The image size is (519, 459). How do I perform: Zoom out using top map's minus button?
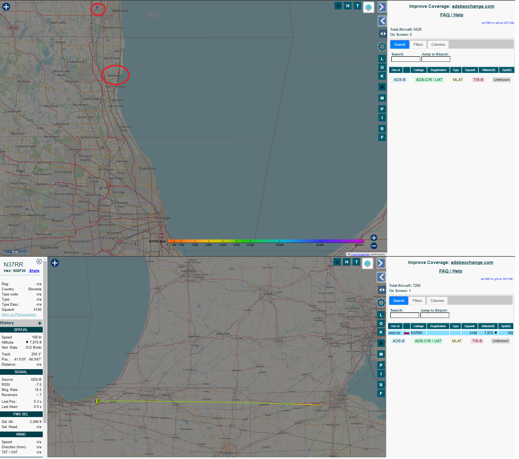pos(374,246)
